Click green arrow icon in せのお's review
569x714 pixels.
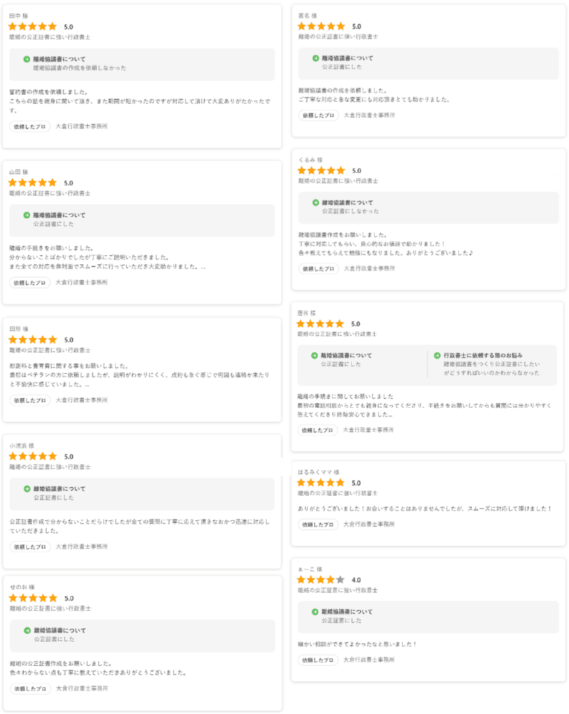tap(27, 630)
